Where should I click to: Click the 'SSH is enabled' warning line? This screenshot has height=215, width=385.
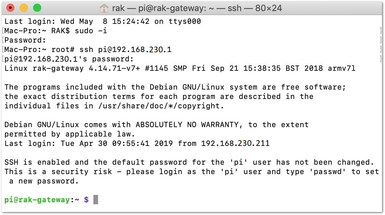click(189, 162)
